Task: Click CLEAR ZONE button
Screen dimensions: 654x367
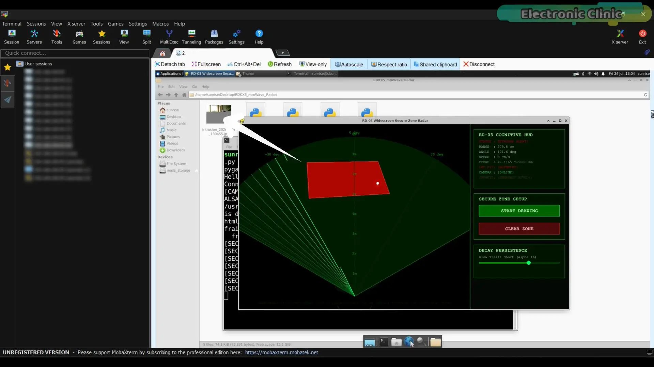Action: pyautogui.click(x=519, y=229)
